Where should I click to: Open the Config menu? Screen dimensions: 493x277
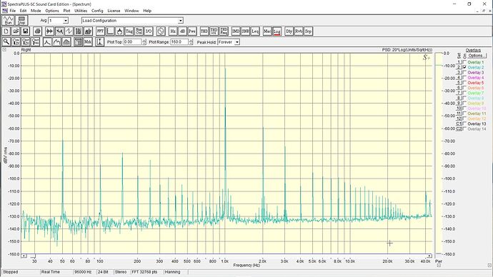click(97, 11)
